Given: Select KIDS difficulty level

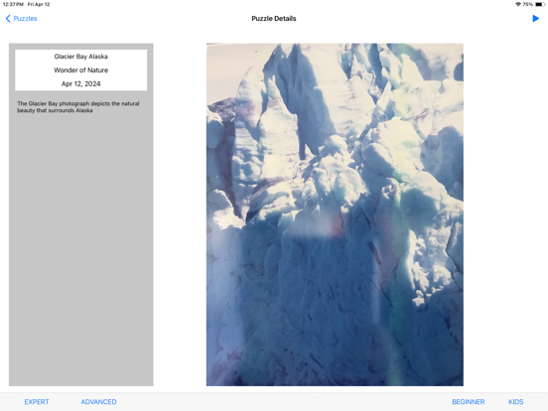Looking at the screenshot, I should click(516, 402).
